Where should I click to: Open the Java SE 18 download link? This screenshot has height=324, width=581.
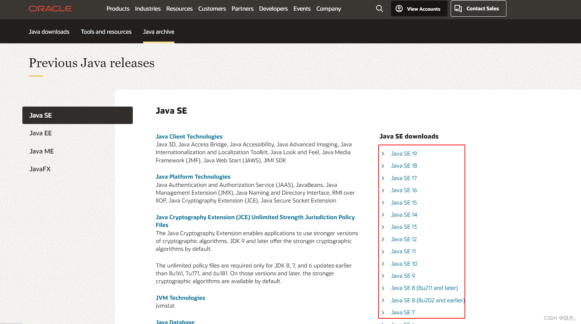(x=404, y=166)
